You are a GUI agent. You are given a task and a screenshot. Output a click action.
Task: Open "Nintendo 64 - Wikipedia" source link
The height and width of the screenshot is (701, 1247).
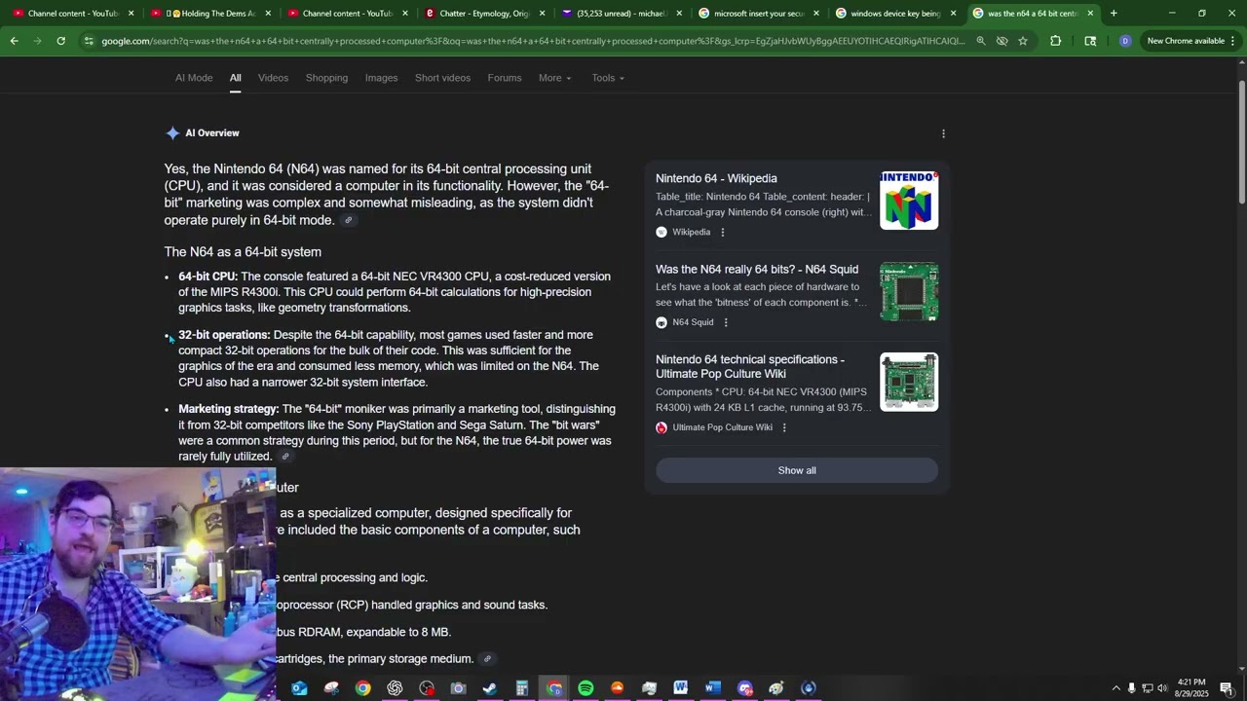716,179
